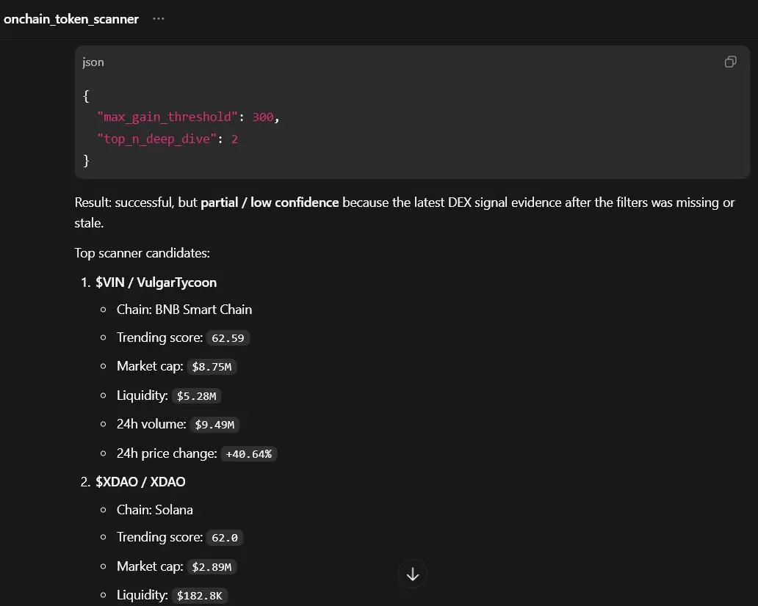This screenshot has height=606, width=758.
Task: Select the $XDAO / XDAO heading
Action: click(x=141, y=482)
